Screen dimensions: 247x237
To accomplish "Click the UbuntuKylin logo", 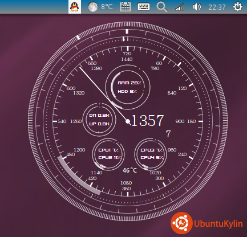I will (x=206, y=223).
